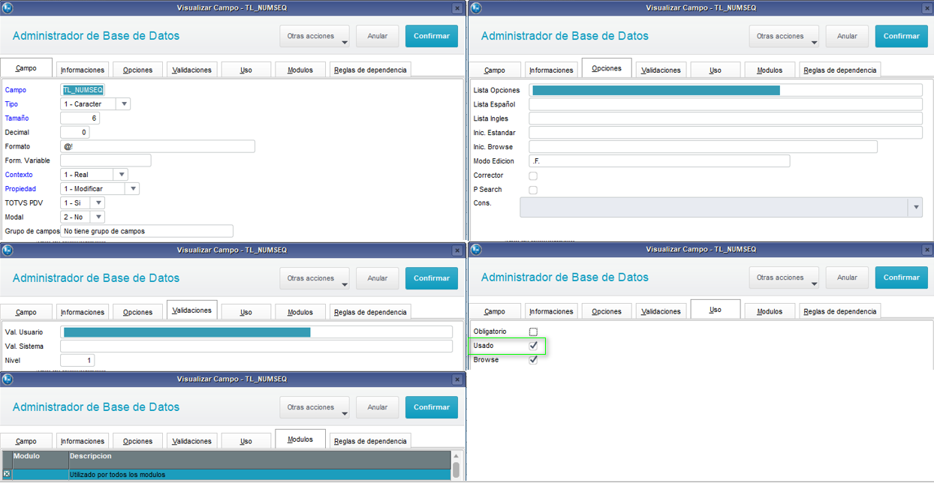Close the window showing the Modulos tab
The image size is (934, 483).
click(457, 379)
